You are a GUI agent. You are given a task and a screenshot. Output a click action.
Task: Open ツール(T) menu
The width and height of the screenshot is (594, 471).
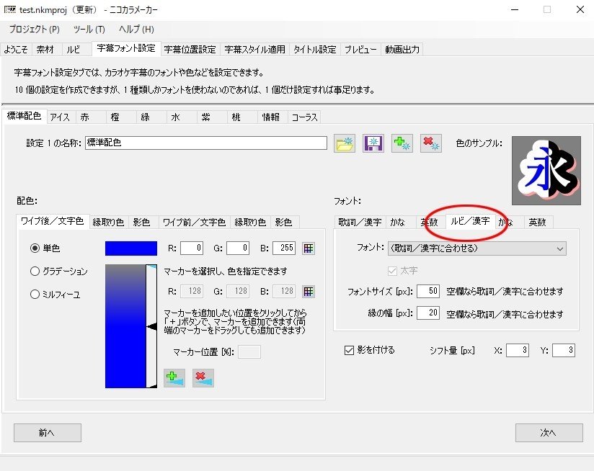[89, 29]
